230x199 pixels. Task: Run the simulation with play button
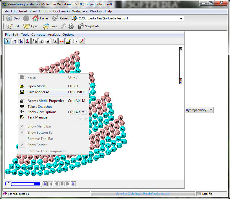click(x=73, y=184)
